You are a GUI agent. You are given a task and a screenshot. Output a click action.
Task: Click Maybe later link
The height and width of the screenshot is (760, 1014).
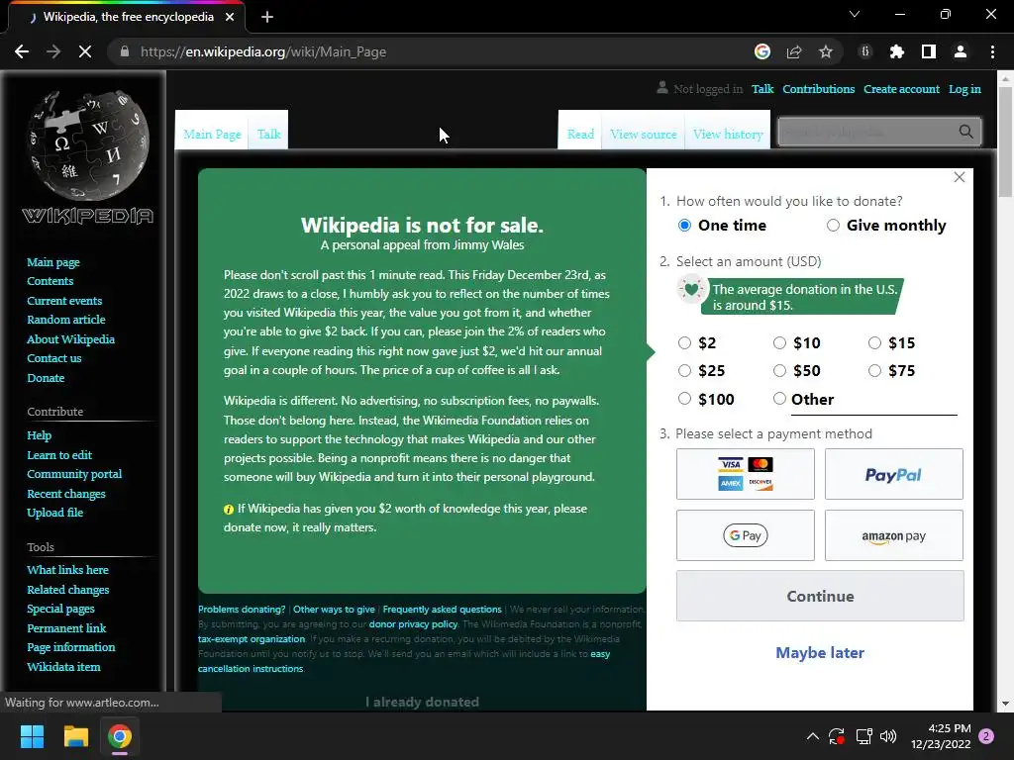820,653
